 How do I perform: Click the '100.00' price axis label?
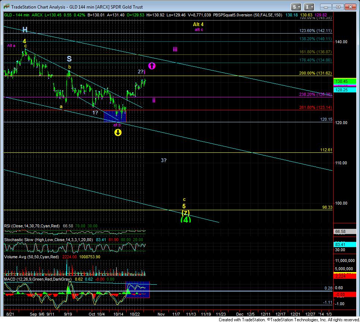click(x=341, y=203)
